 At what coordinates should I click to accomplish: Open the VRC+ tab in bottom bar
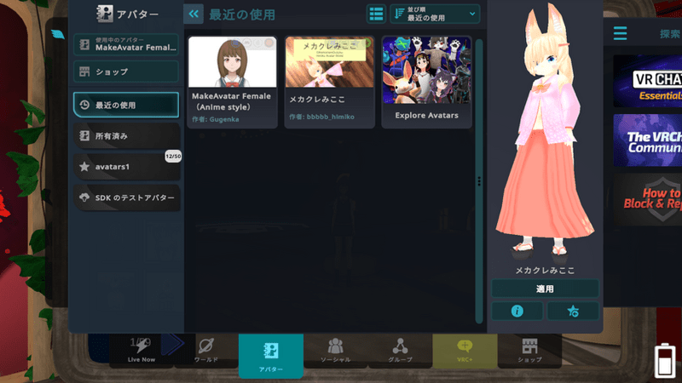click(x=465, y=351)
